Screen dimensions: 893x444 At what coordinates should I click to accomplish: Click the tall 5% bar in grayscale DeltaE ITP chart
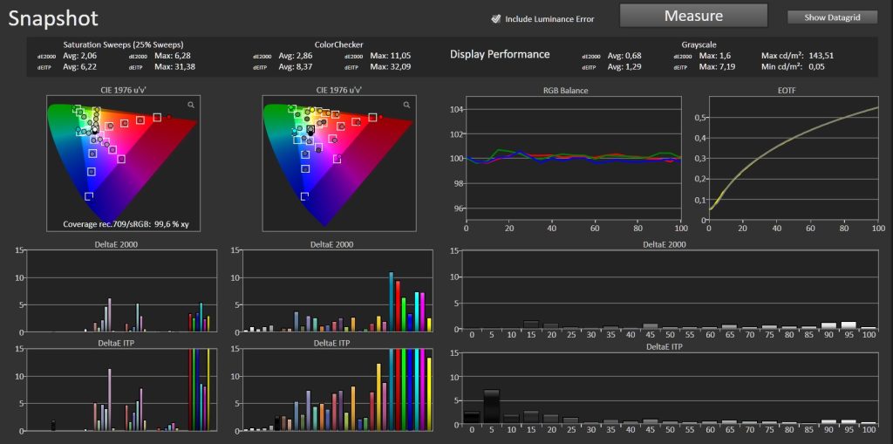[x=492, y=406]
